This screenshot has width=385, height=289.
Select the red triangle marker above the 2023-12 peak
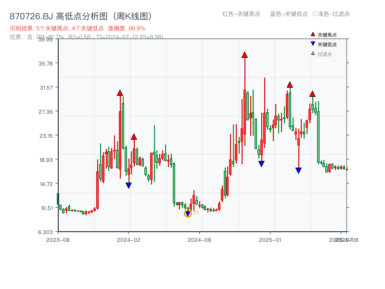coord(120,92)
